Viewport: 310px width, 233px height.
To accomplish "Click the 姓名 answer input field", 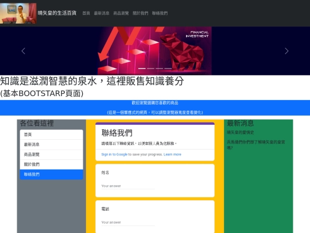I will [128, 186].
